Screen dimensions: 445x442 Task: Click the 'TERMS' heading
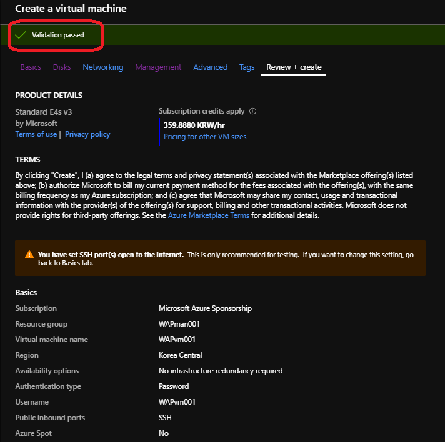27,160
